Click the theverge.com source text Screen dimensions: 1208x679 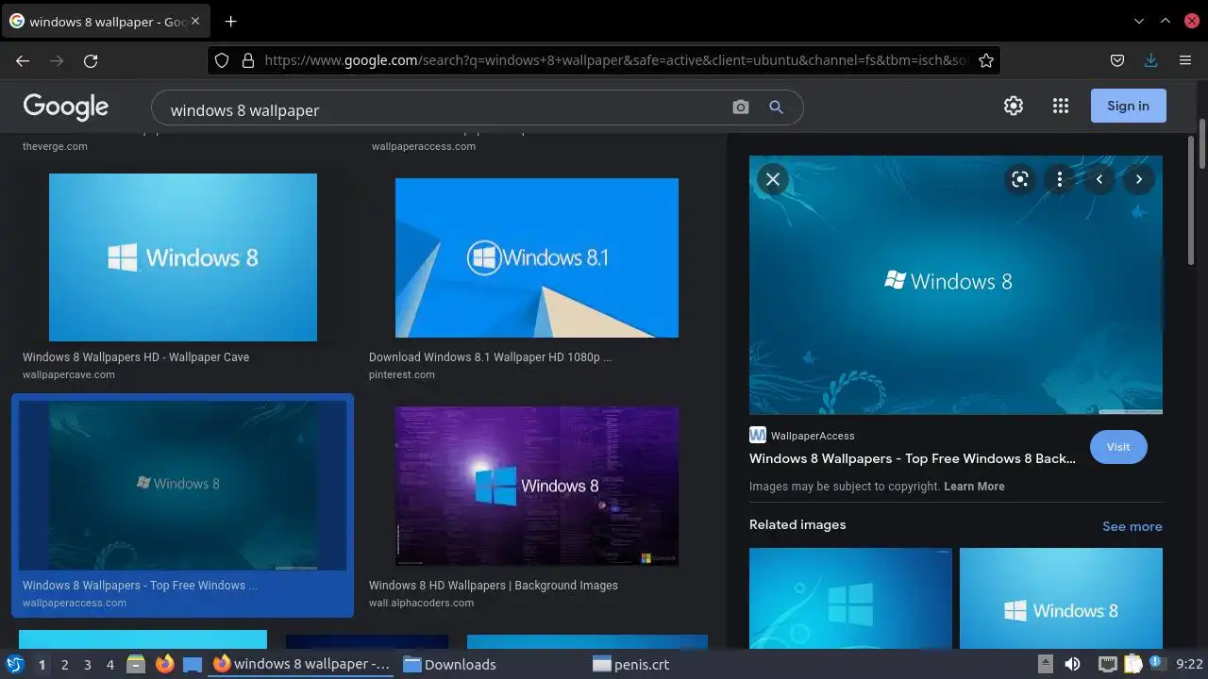click(x=55, y=146)
